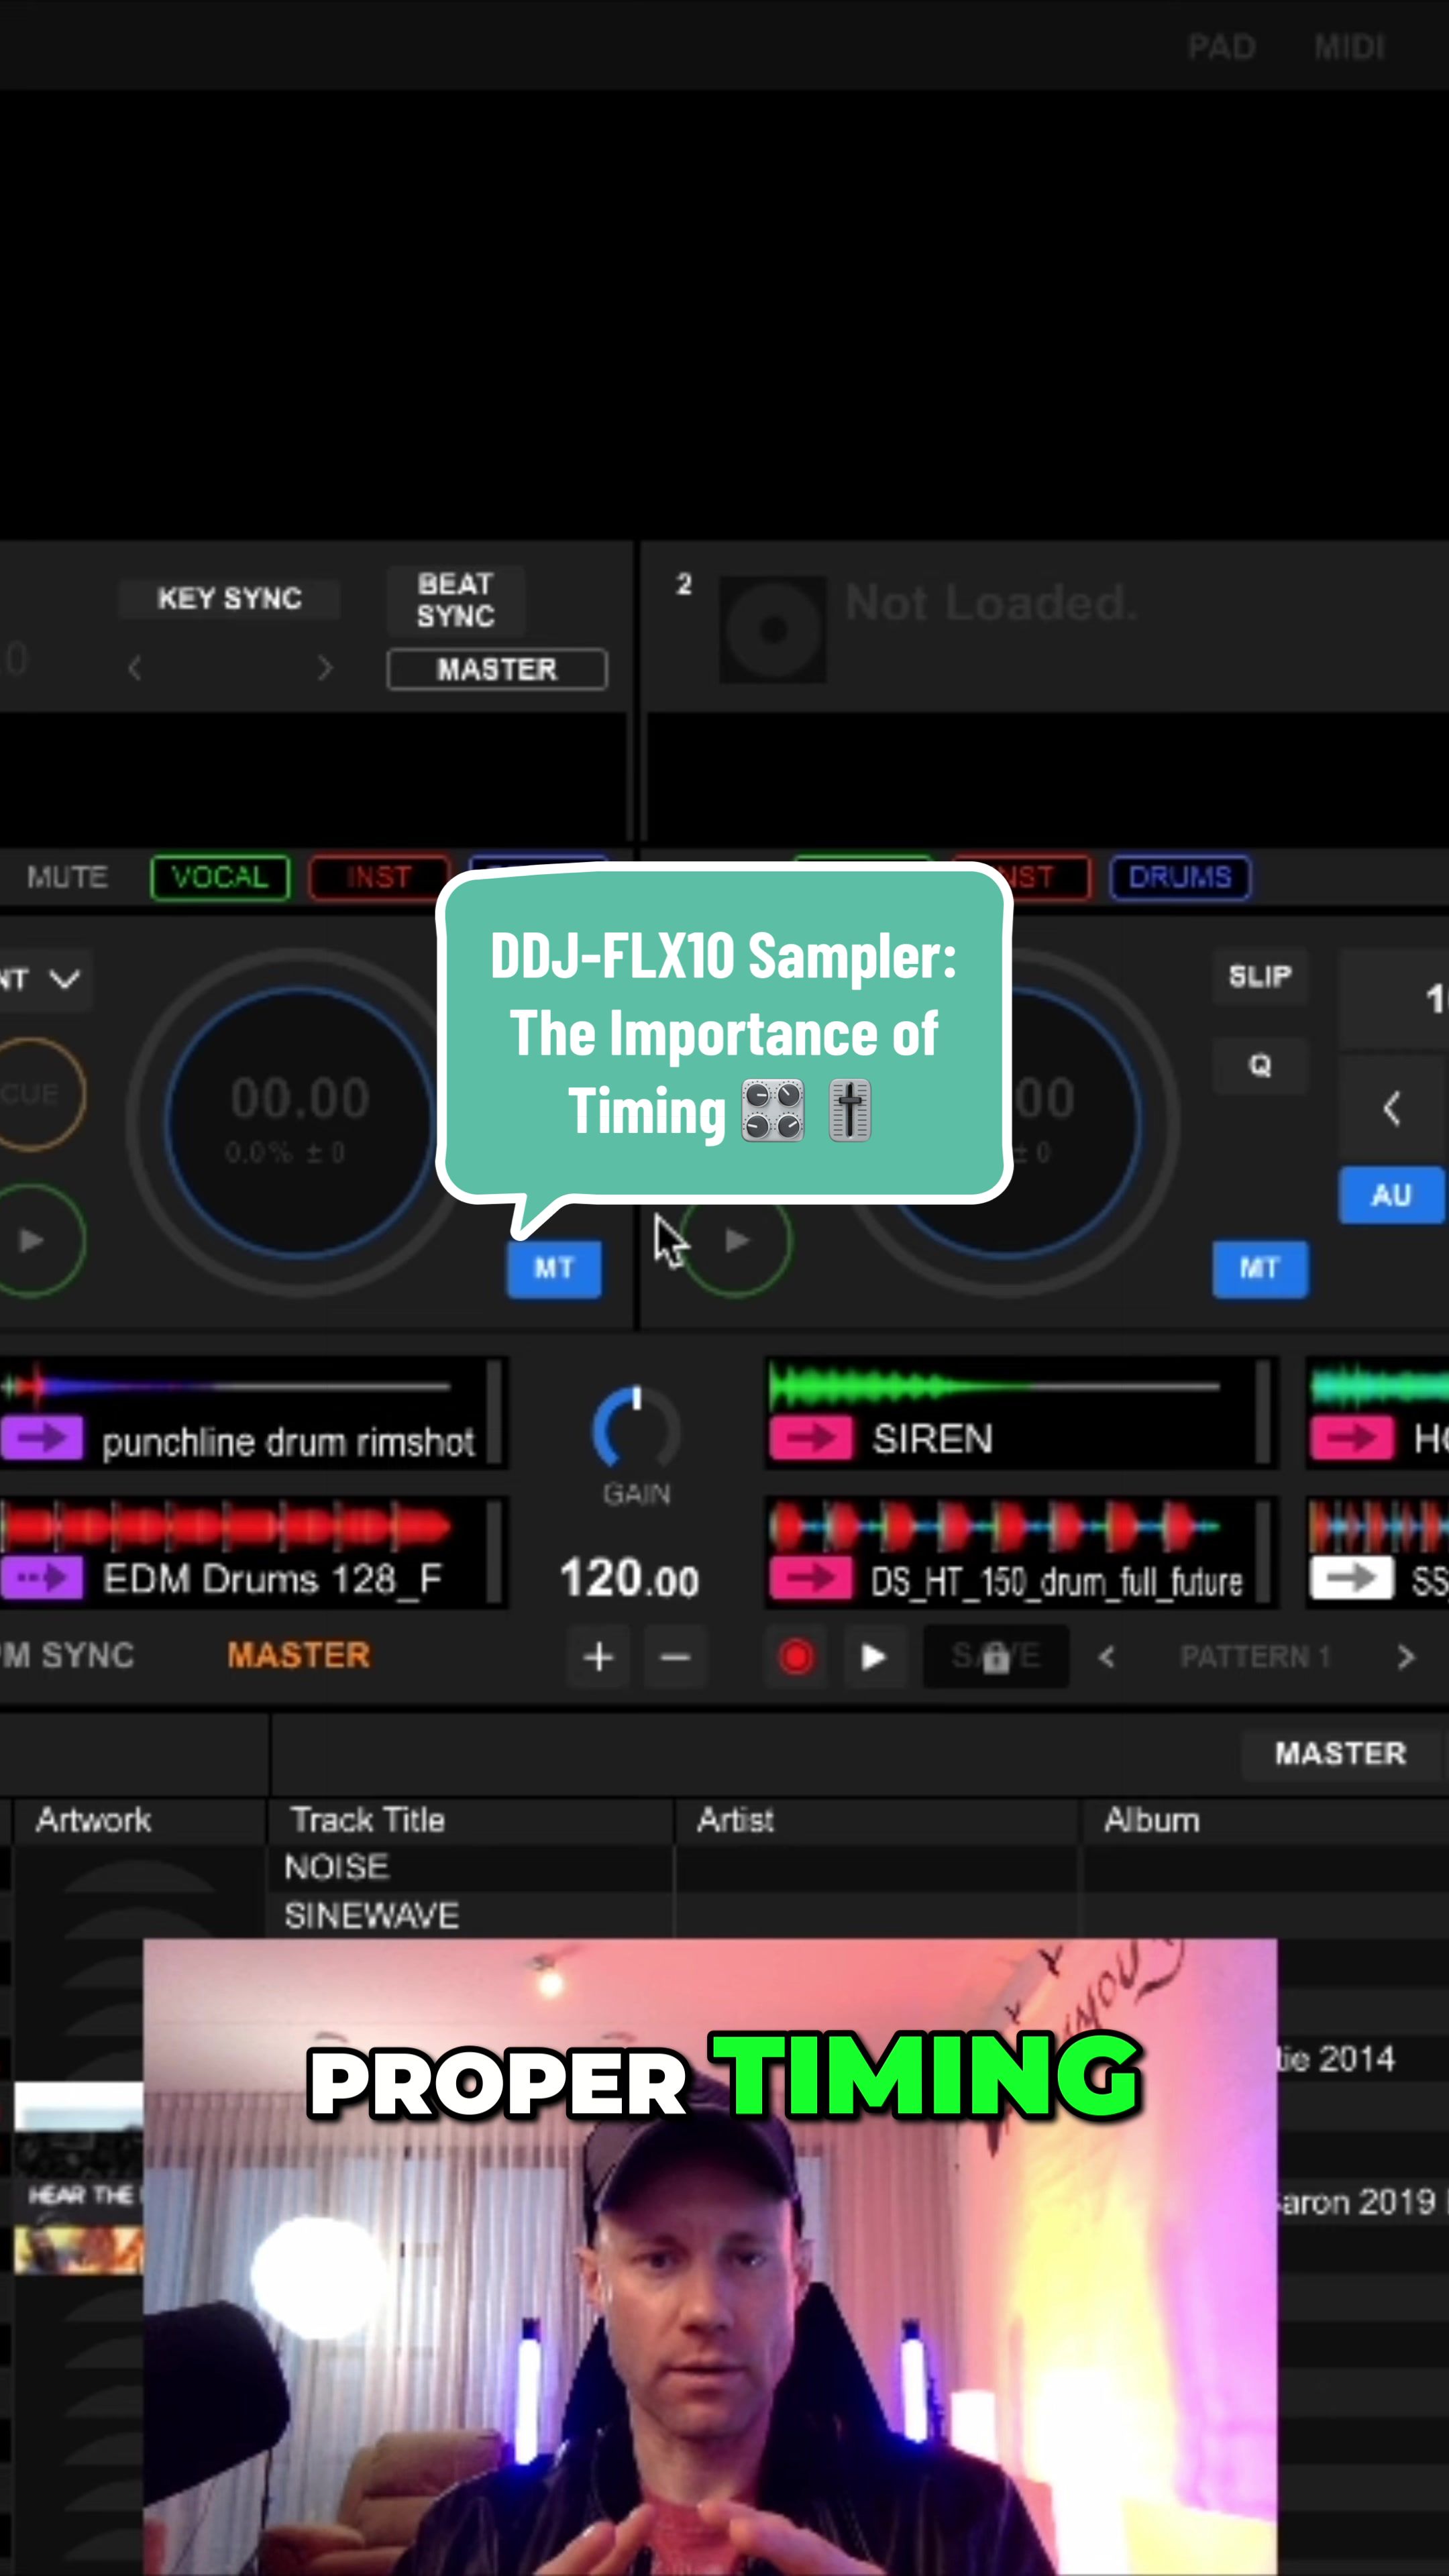
Task: Trigger the DS_HT_150_drum_full_future sample
Action: click(1056, 1581)
